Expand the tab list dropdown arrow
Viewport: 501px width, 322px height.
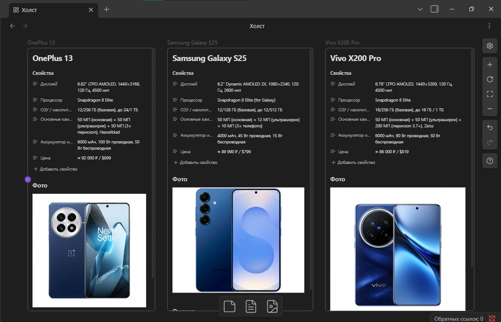[420, 9]
